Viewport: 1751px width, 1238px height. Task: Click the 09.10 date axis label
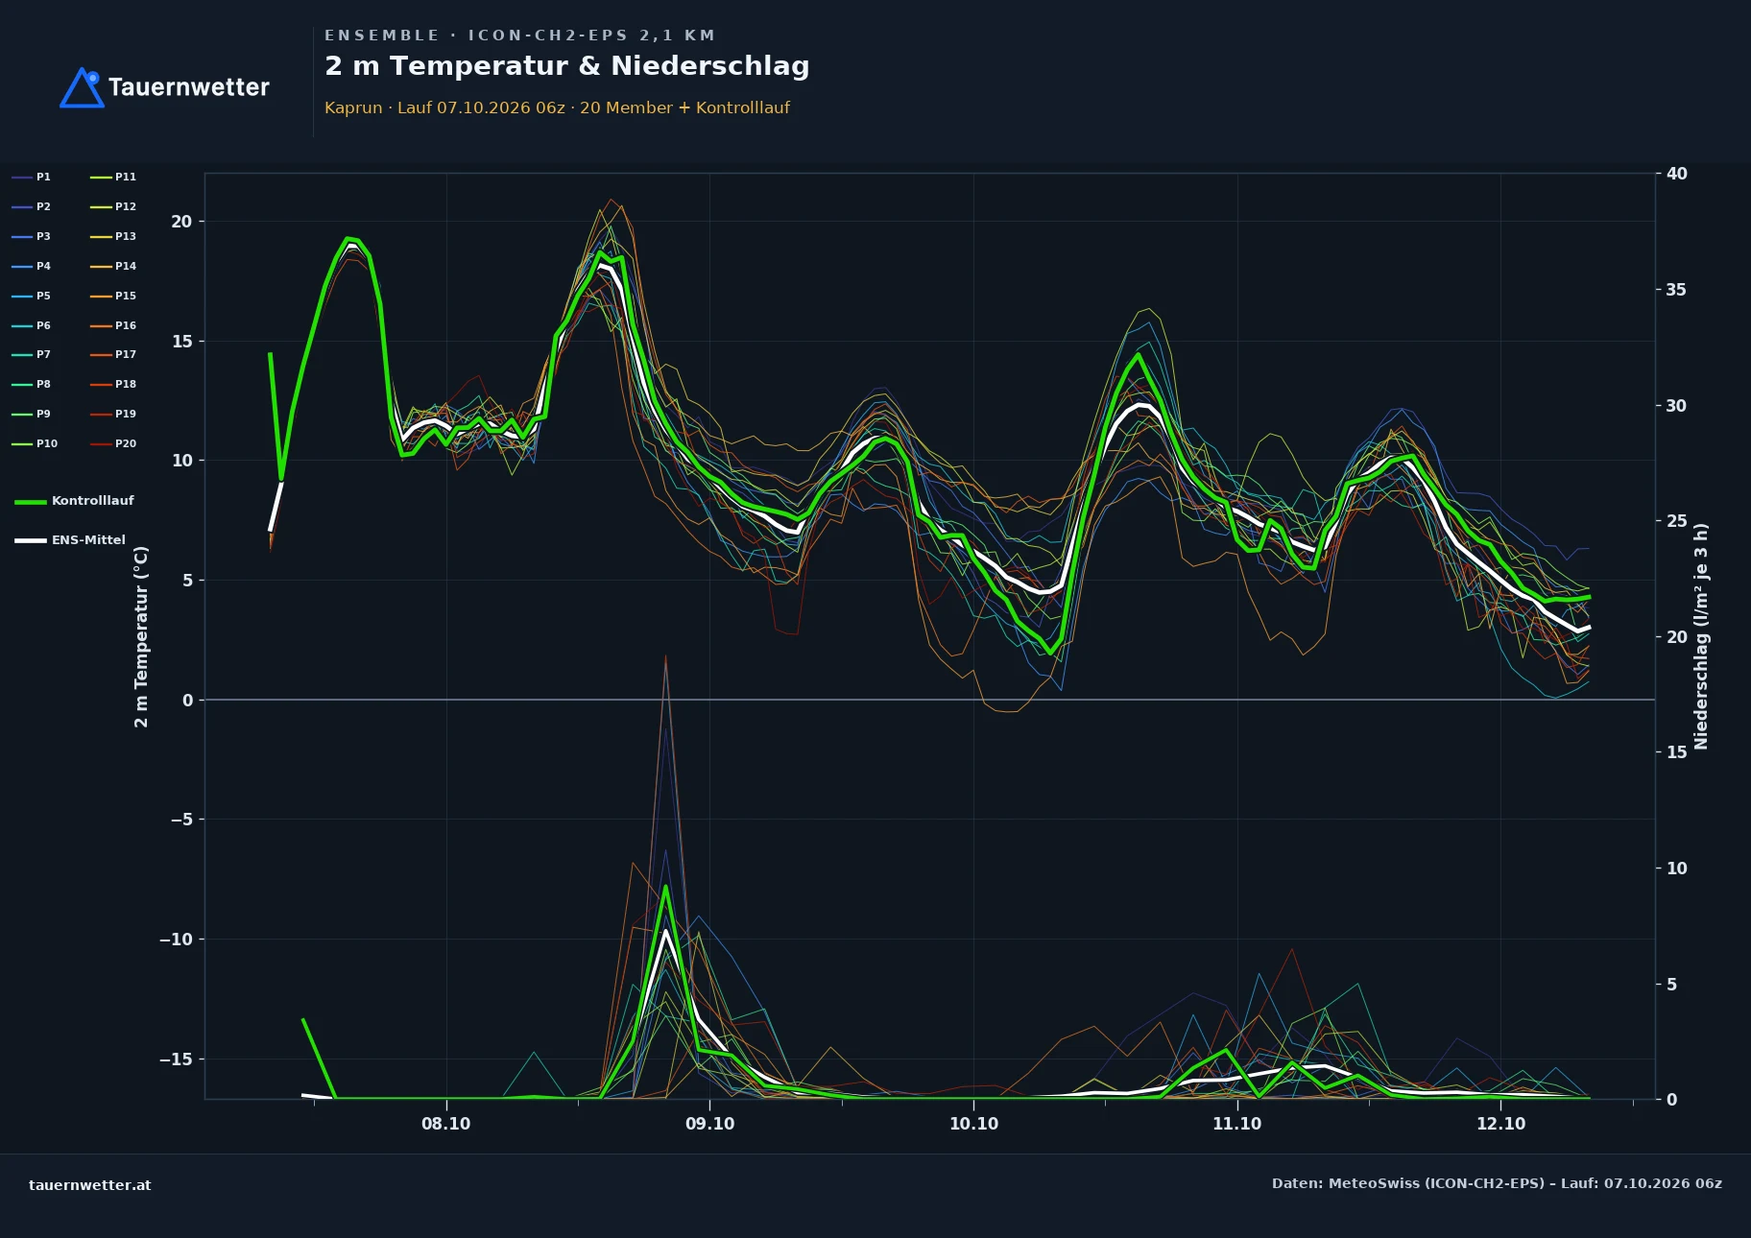pyautogui.click(x=710, y=1125)
